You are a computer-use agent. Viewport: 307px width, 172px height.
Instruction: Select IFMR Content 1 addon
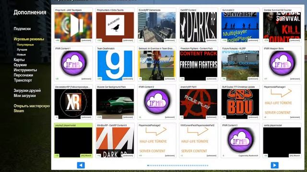(73, 64)
